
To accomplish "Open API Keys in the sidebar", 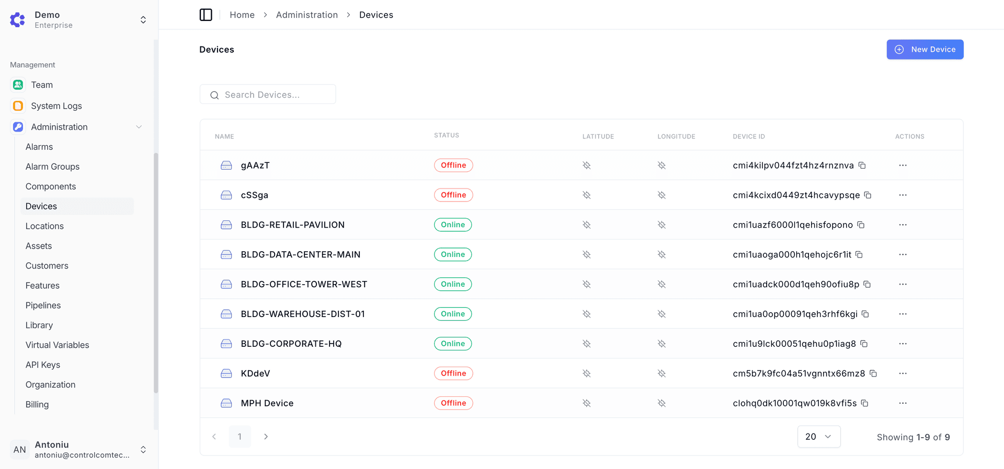I will [x=43, y=365].
